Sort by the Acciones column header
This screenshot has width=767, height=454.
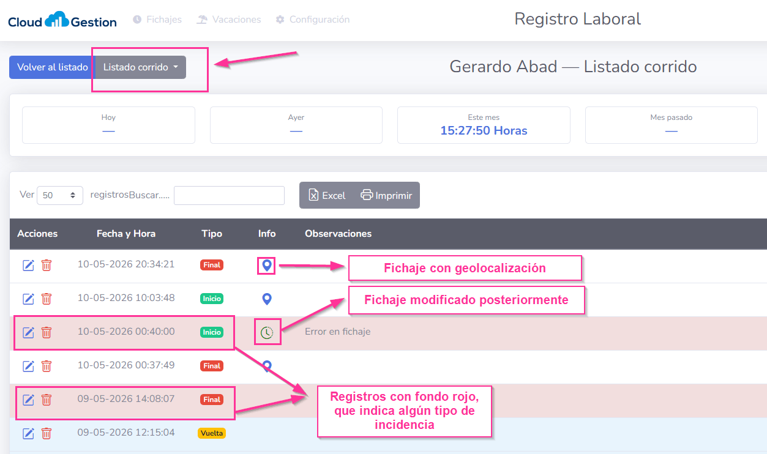(x=37, y=234)
